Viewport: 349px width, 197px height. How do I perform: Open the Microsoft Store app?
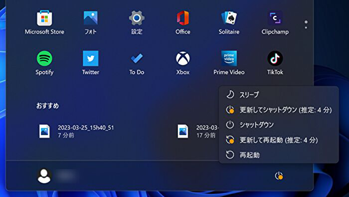click(44, 22)
